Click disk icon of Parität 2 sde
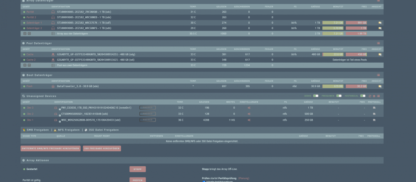 (53, 17)
